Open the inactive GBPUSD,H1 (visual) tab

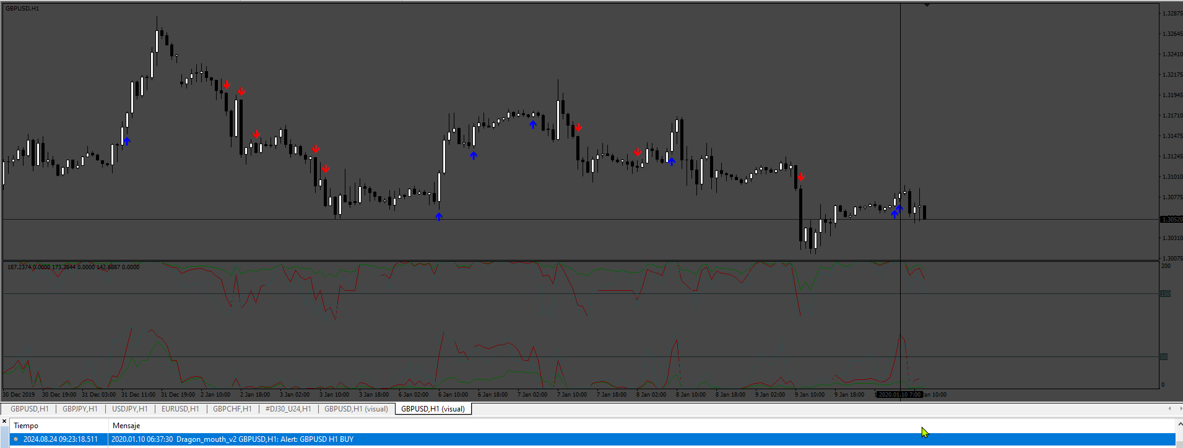(x=356, y=409)
